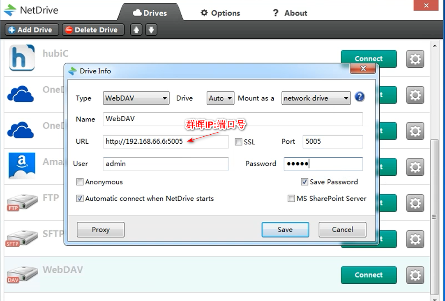Screen dimensions: 445x301
Task: Enable the SSL checkbox
Action: click(238, 142)
